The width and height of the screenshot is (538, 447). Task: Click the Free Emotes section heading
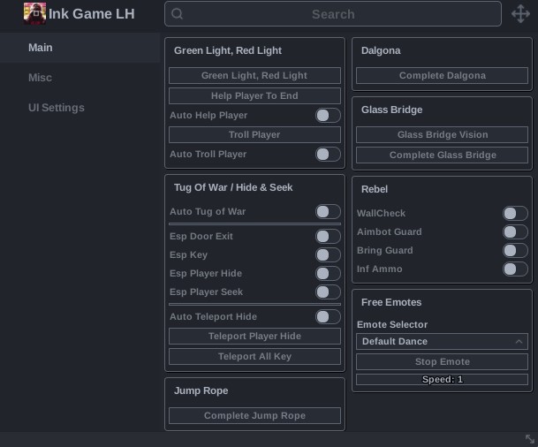tap(391, 303)
